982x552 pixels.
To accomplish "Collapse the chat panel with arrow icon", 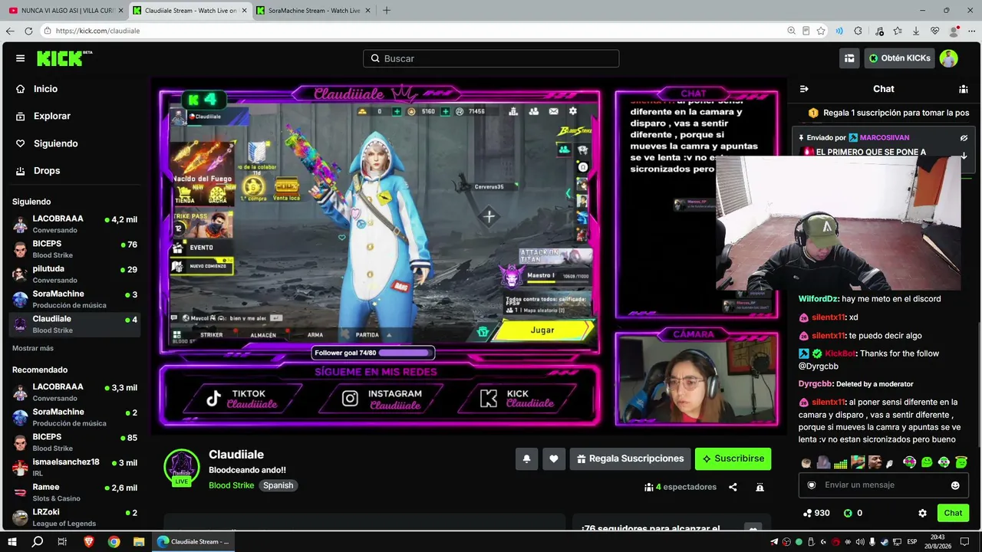I will pyautogui.click(x=804, y=89).
